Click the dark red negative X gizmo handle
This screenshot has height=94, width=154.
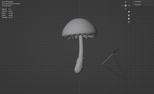pos(122,6)
